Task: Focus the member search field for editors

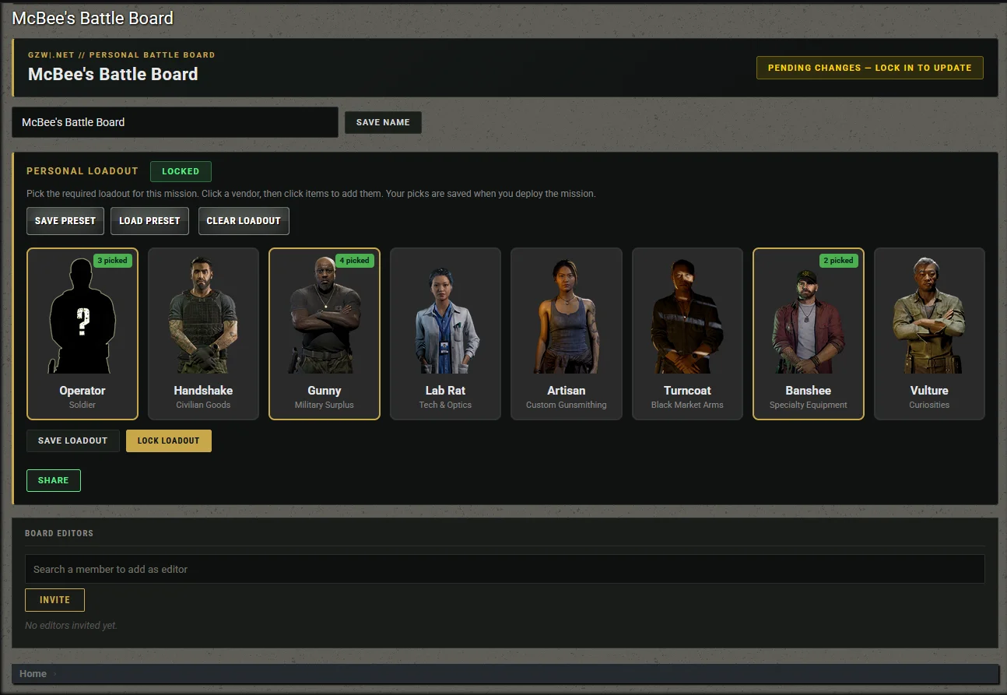Action: pos(505,569)
